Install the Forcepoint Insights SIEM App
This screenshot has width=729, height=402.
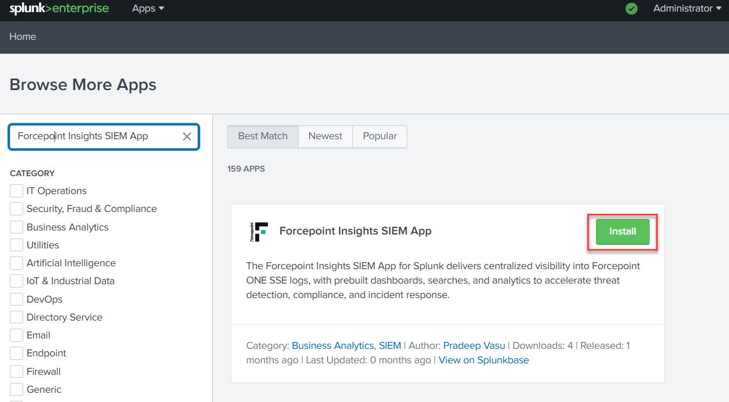pyautogui.click(x=623, y=232)
